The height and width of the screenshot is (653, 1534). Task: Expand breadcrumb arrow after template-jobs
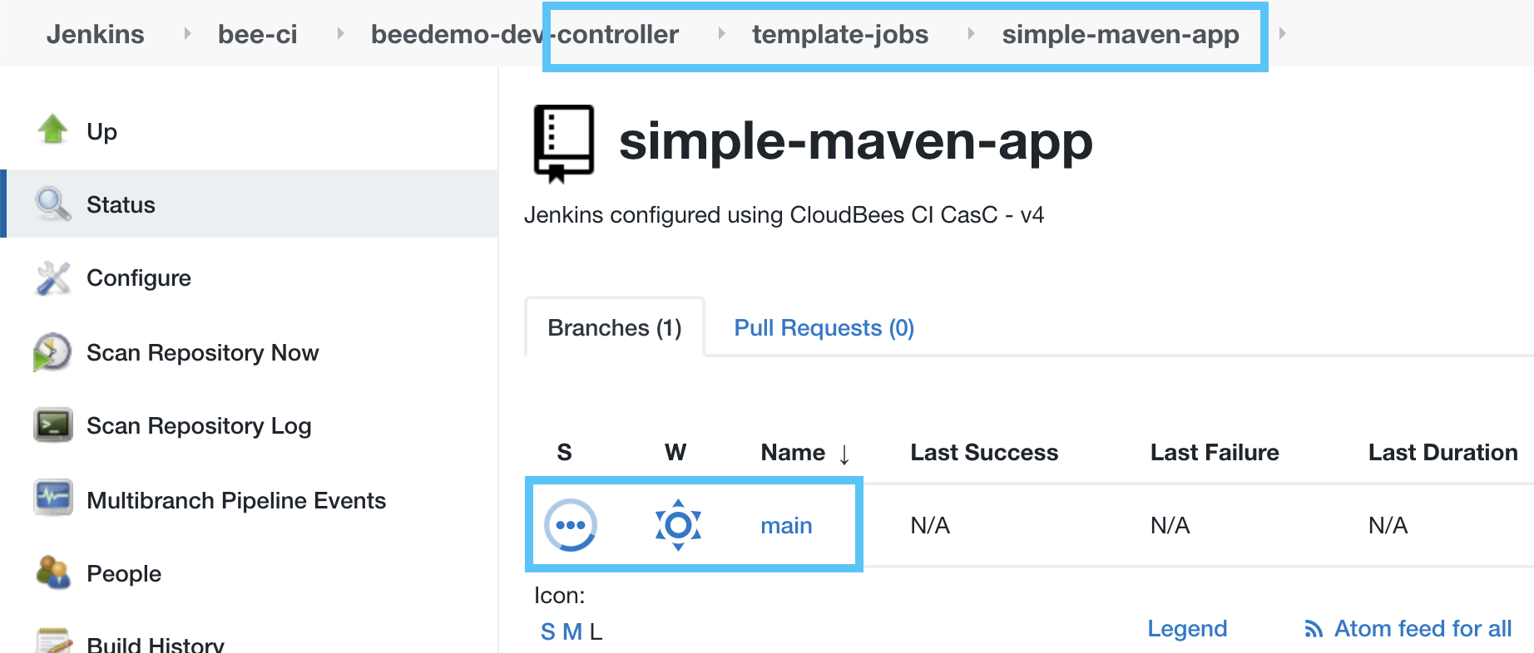971,33
